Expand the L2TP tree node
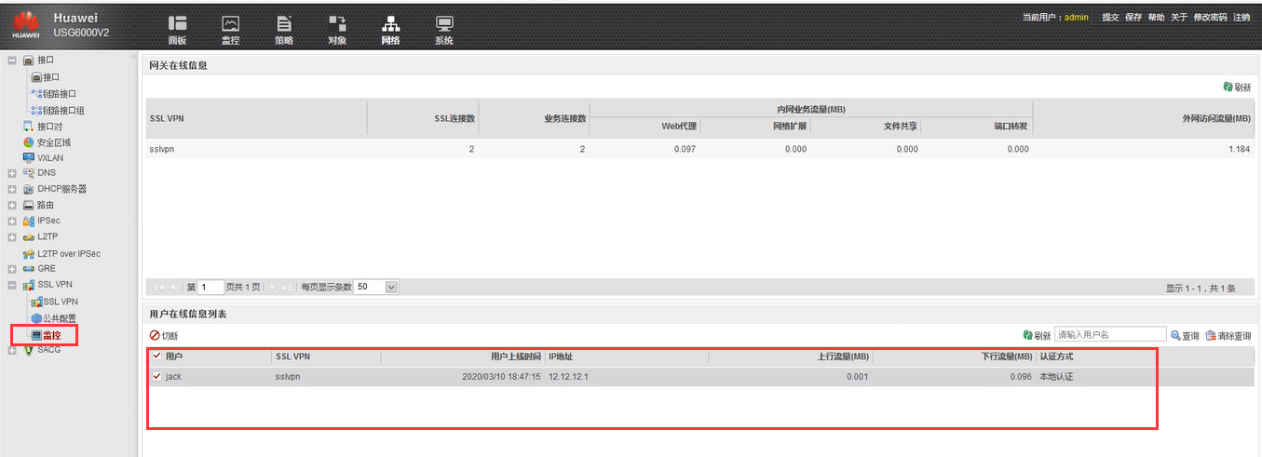 (x=12, y=236)
